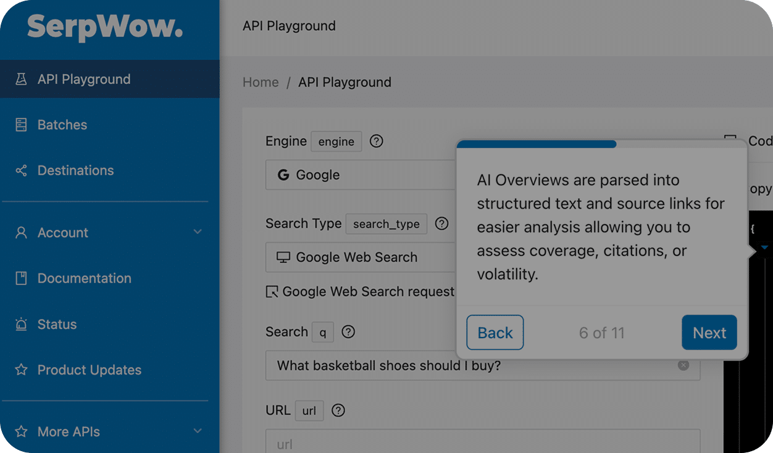Open help icon next to engine parameter

point(376,141)
